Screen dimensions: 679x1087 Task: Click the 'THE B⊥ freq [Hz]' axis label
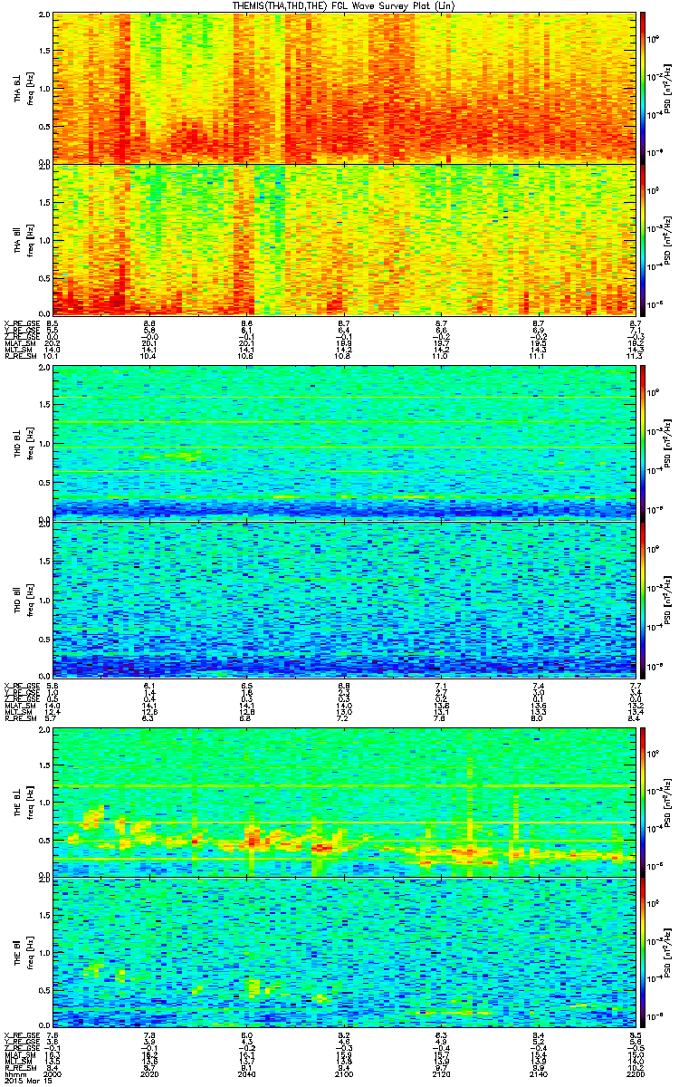[x=23, y=801]
